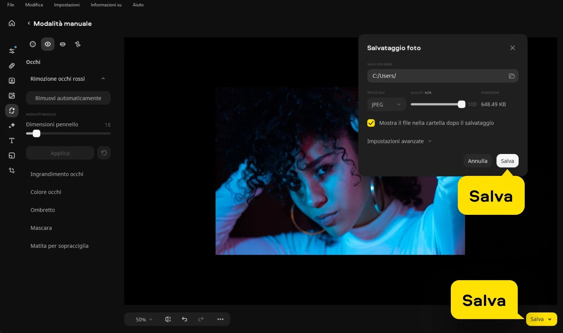The image size is (563, 333).
Task: Open the Adjustments sliders tool in sidebar
Action: (x=12, y=51)
